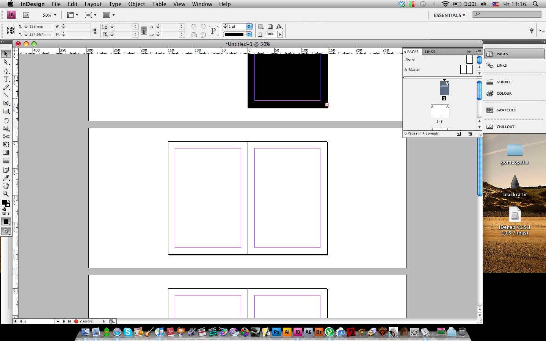Toggle screen mode button at toolbox bottom
The width and height of the screenshot is (546, 341).
pos(6,231)
